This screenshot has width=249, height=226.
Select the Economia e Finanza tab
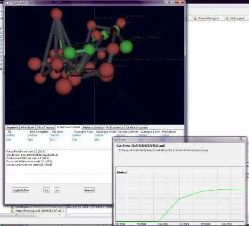pyautogui.click(x=68, y=127)
